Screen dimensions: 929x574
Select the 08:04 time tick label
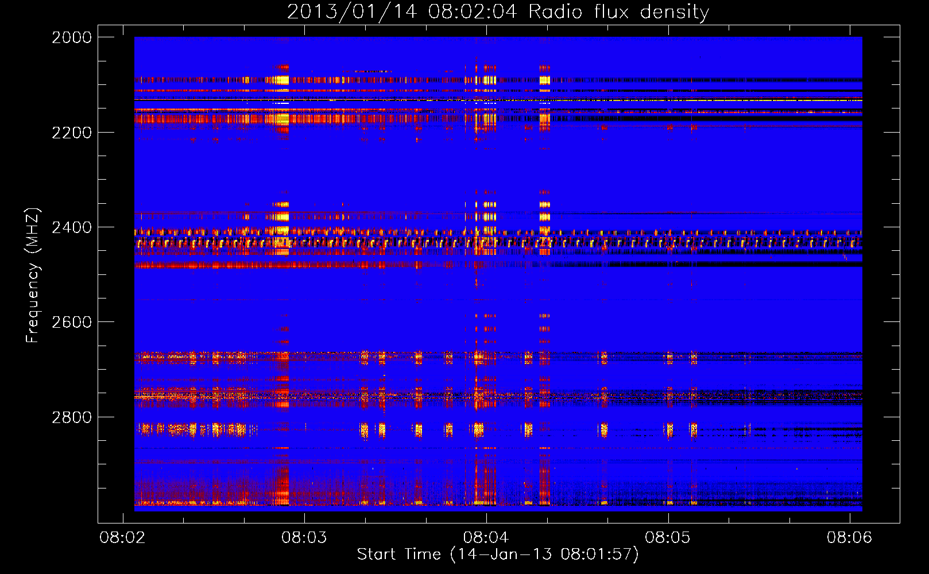point(486,537)
